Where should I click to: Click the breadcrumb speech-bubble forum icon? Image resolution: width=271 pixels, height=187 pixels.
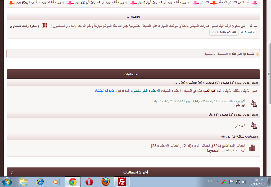coord(257,54)
